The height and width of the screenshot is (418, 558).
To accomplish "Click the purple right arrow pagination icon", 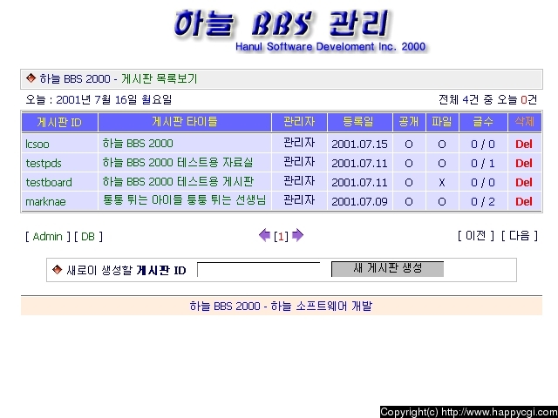I will coord(297,235).
